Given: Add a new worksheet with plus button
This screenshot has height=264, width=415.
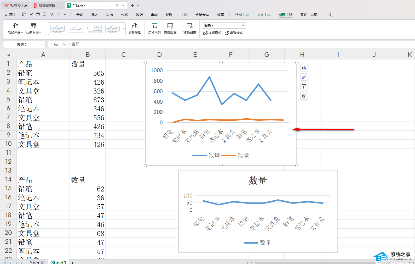Looking at the screenshot, I should pyautogui.click(x=72, y=262).
